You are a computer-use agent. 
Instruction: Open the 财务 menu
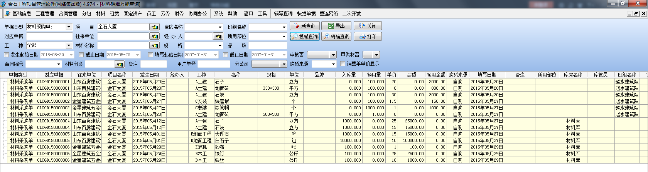tap(179, 13)
